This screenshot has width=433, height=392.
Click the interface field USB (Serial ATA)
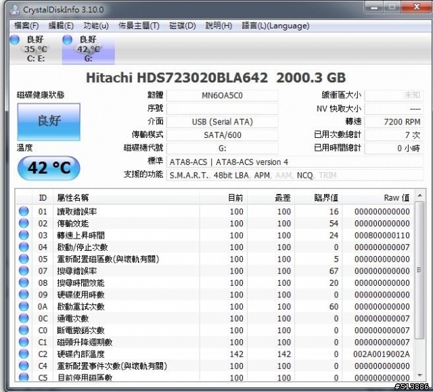click(x=222, y=122)
